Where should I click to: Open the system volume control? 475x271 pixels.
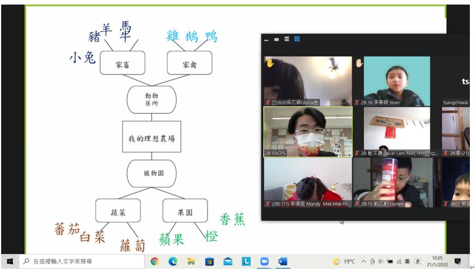381,261
